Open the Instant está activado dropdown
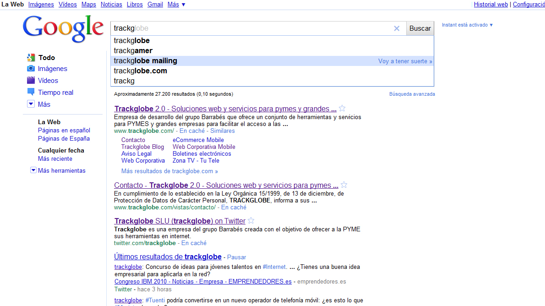 467,25
